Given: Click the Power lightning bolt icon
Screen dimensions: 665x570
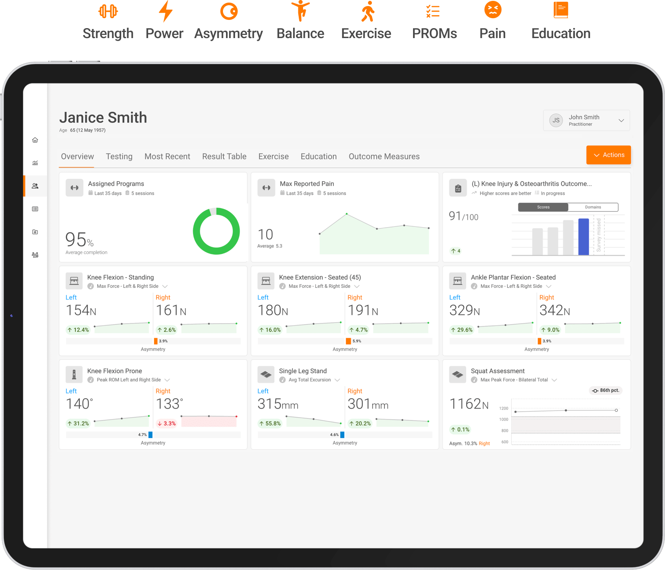Looking at the screenshot, I should point(165,11).
